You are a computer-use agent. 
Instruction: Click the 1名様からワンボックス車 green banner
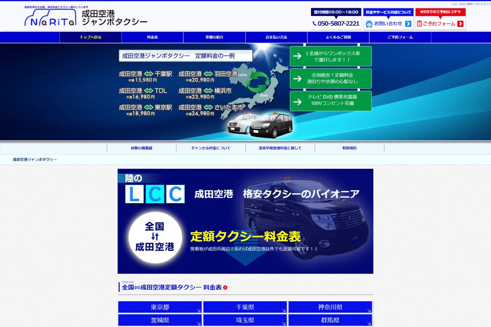[x=331, y=56]
